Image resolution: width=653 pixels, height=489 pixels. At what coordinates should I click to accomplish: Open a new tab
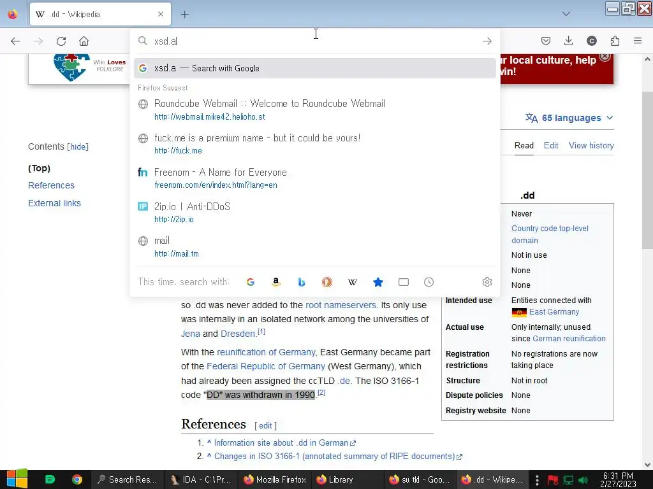[x=184, y=15]
